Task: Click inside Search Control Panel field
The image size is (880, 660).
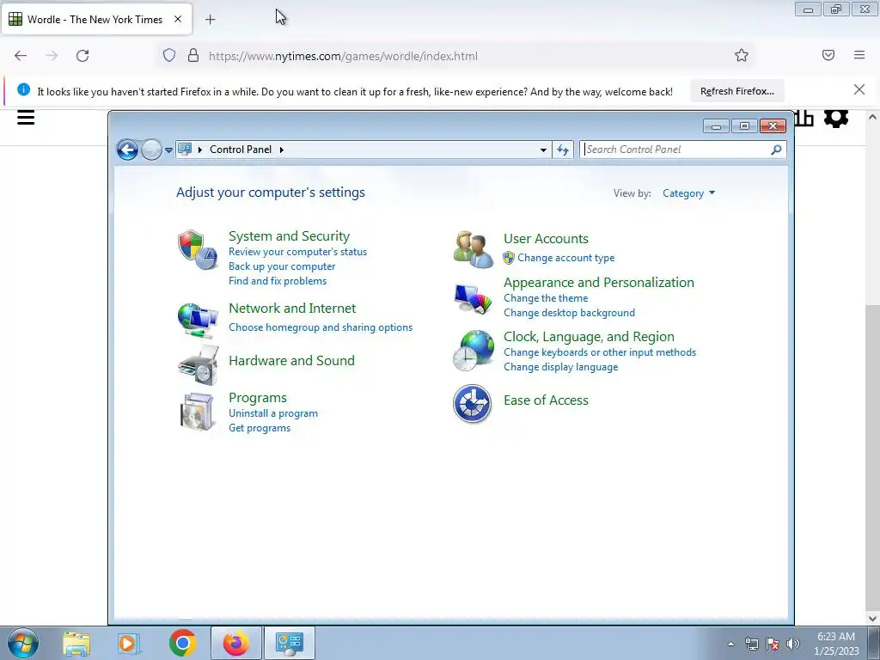Action: click(675, 150)
